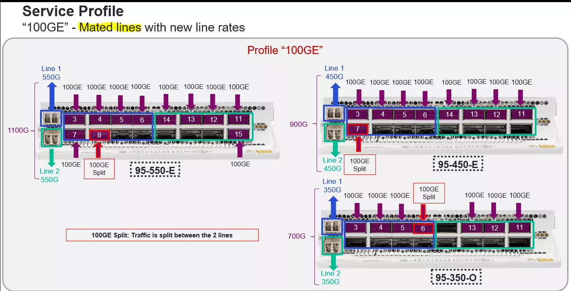Select the 95-350-O dashed label box
Image resolution: width=571 pixels, height=291 pixels.
(x=456, y=277)
